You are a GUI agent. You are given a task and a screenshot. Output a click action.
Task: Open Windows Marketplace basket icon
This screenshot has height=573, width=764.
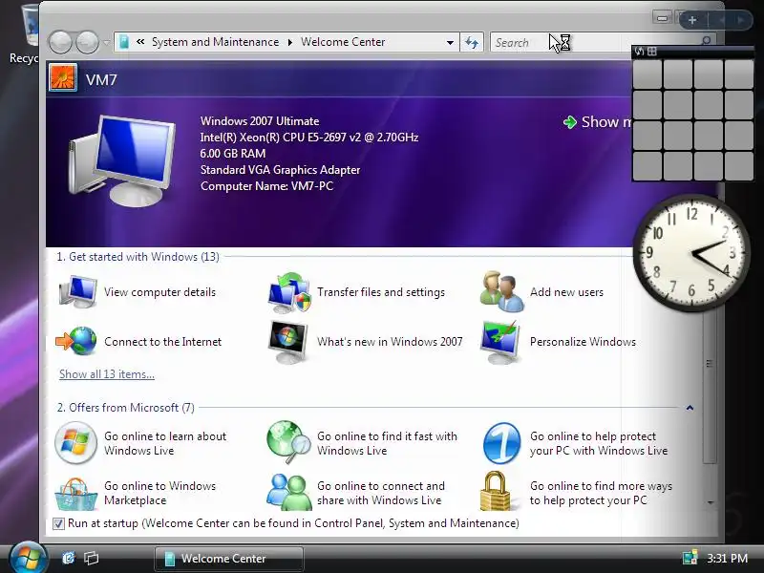pyautogui.click(x=76, y=494)
